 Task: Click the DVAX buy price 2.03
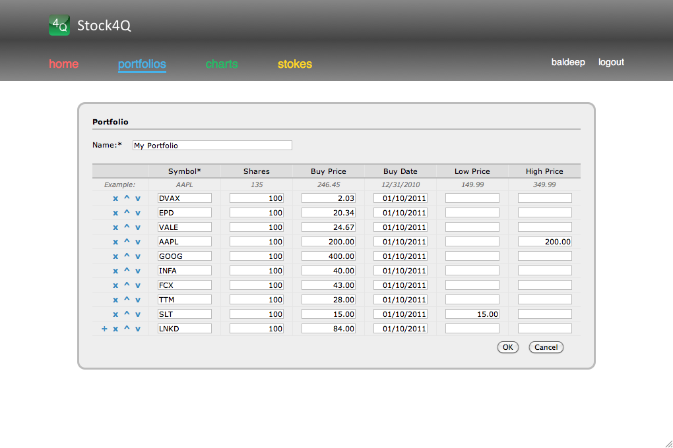point(329,198)
